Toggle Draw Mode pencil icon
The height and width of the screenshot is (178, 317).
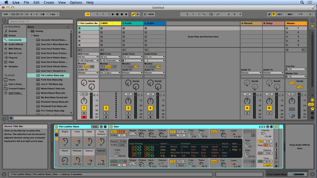[269, 14]
